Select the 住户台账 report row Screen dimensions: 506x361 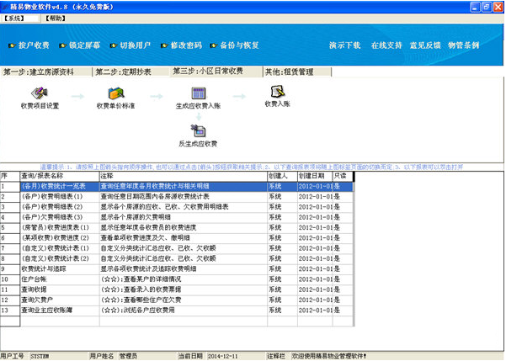[177, 279]
